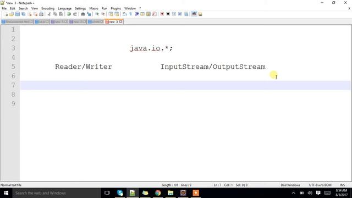
Task: Open the View menu
Action: tap(35, 9)
